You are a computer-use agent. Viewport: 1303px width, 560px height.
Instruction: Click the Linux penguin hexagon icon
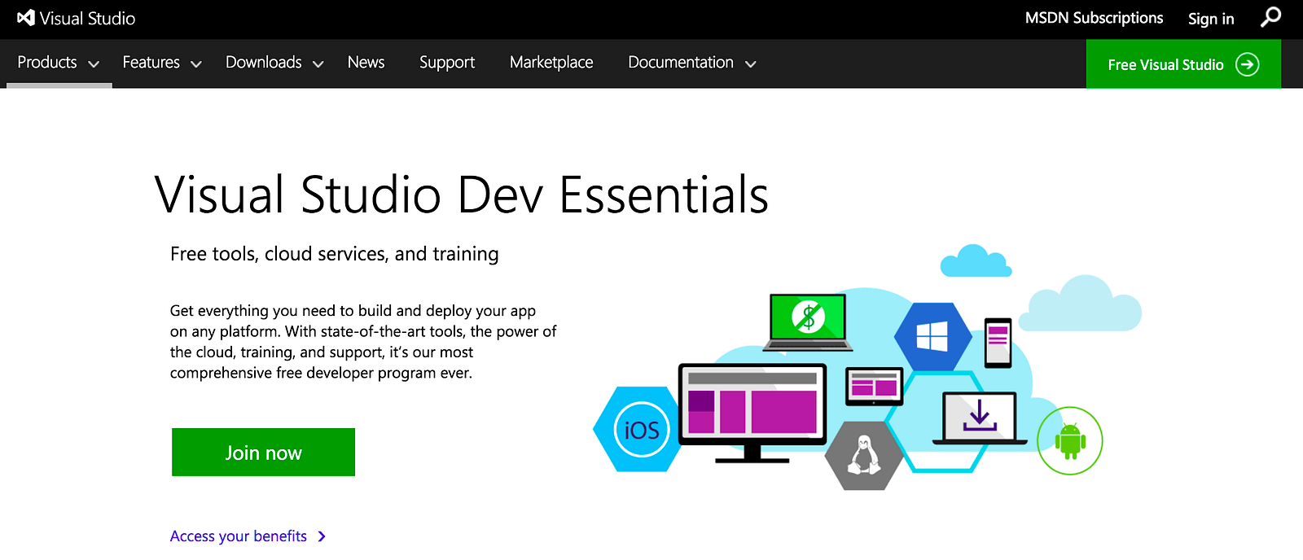864,455
